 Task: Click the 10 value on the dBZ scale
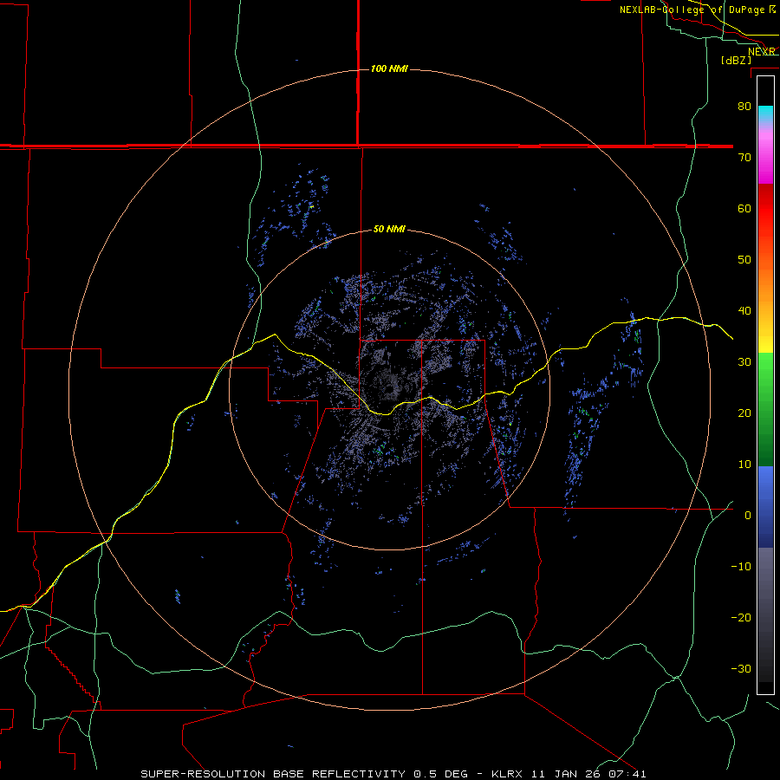744,465
